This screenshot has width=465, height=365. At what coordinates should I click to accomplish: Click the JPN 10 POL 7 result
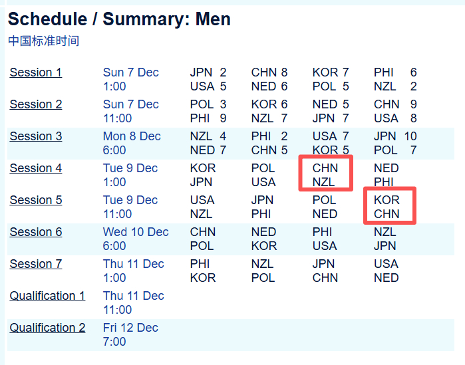(x=395, y=143)
